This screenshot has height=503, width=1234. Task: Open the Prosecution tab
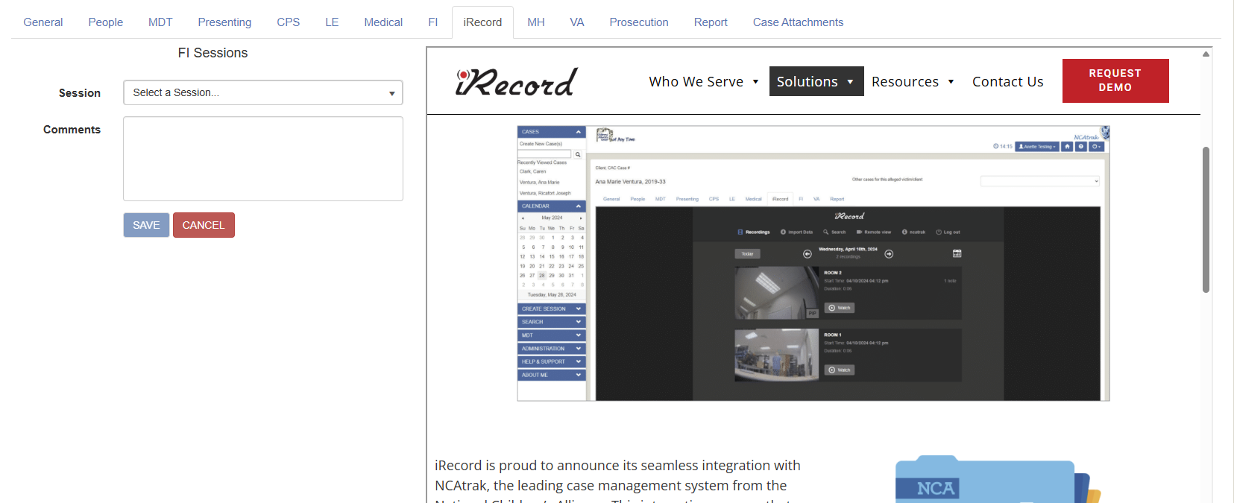639,22
